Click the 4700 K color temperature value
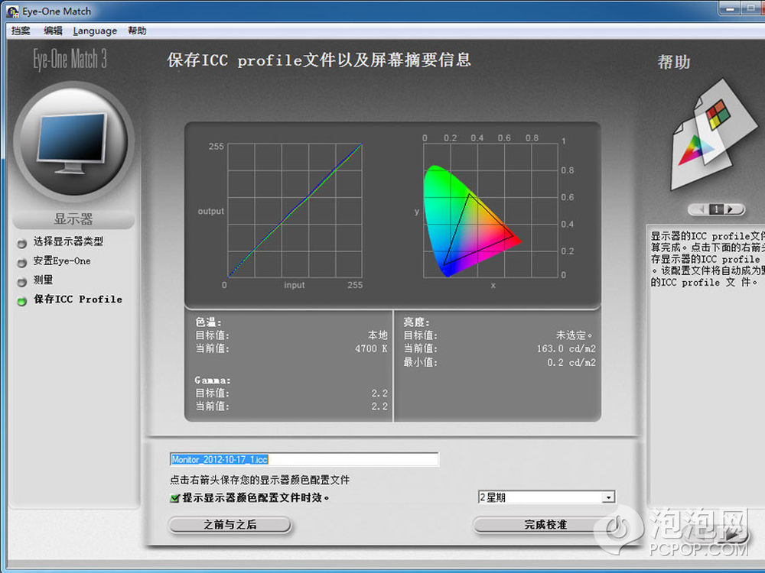 [x=371, y=348]
